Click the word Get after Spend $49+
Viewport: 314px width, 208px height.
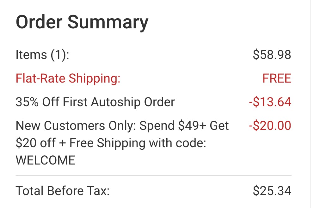[x=219, y=126]
